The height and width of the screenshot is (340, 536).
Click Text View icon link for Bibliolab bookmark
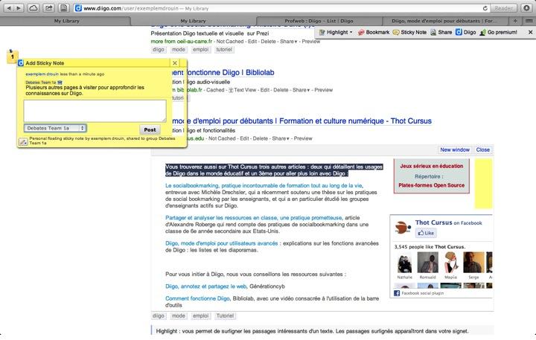point(242,90)
